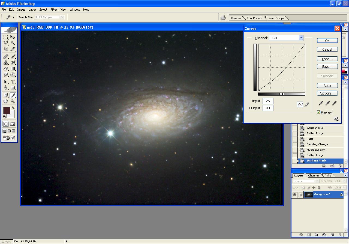Open the Filter menu
The image size is (349, 244).
click(x=54, y=10)
